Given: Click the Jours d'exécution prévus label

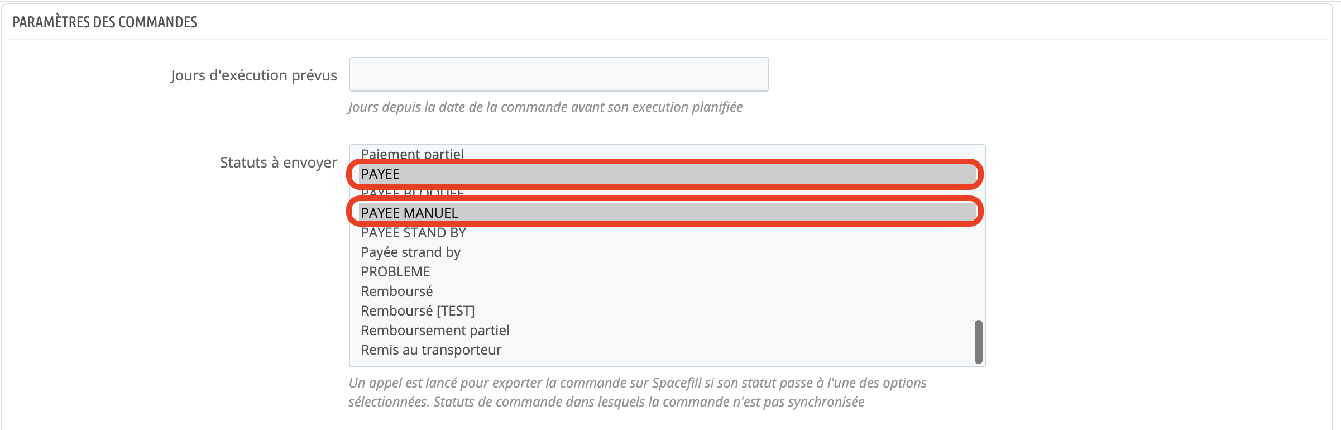Looking at the screenshot, I should [253, 75].
